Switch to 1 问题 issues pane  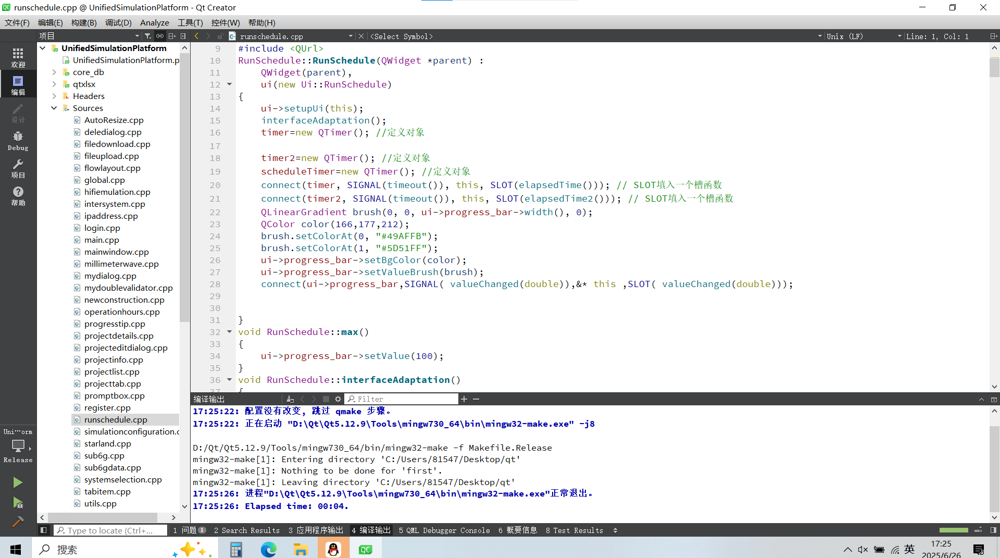point(189,530)
